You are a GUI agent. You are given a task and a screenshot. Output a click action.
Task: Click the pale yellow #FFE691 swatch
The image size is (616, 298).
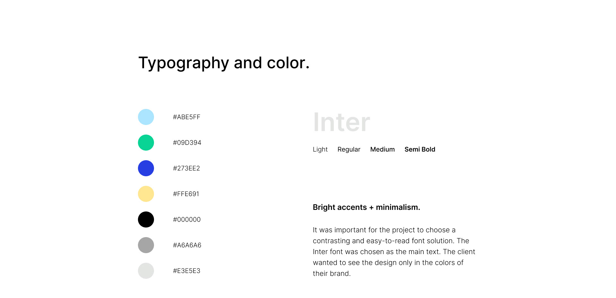point(146,194)
